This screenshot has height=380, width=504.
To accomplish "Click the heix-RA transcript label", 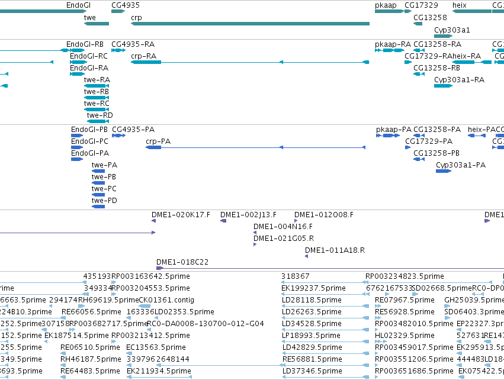I will click(x=467, y=56).
